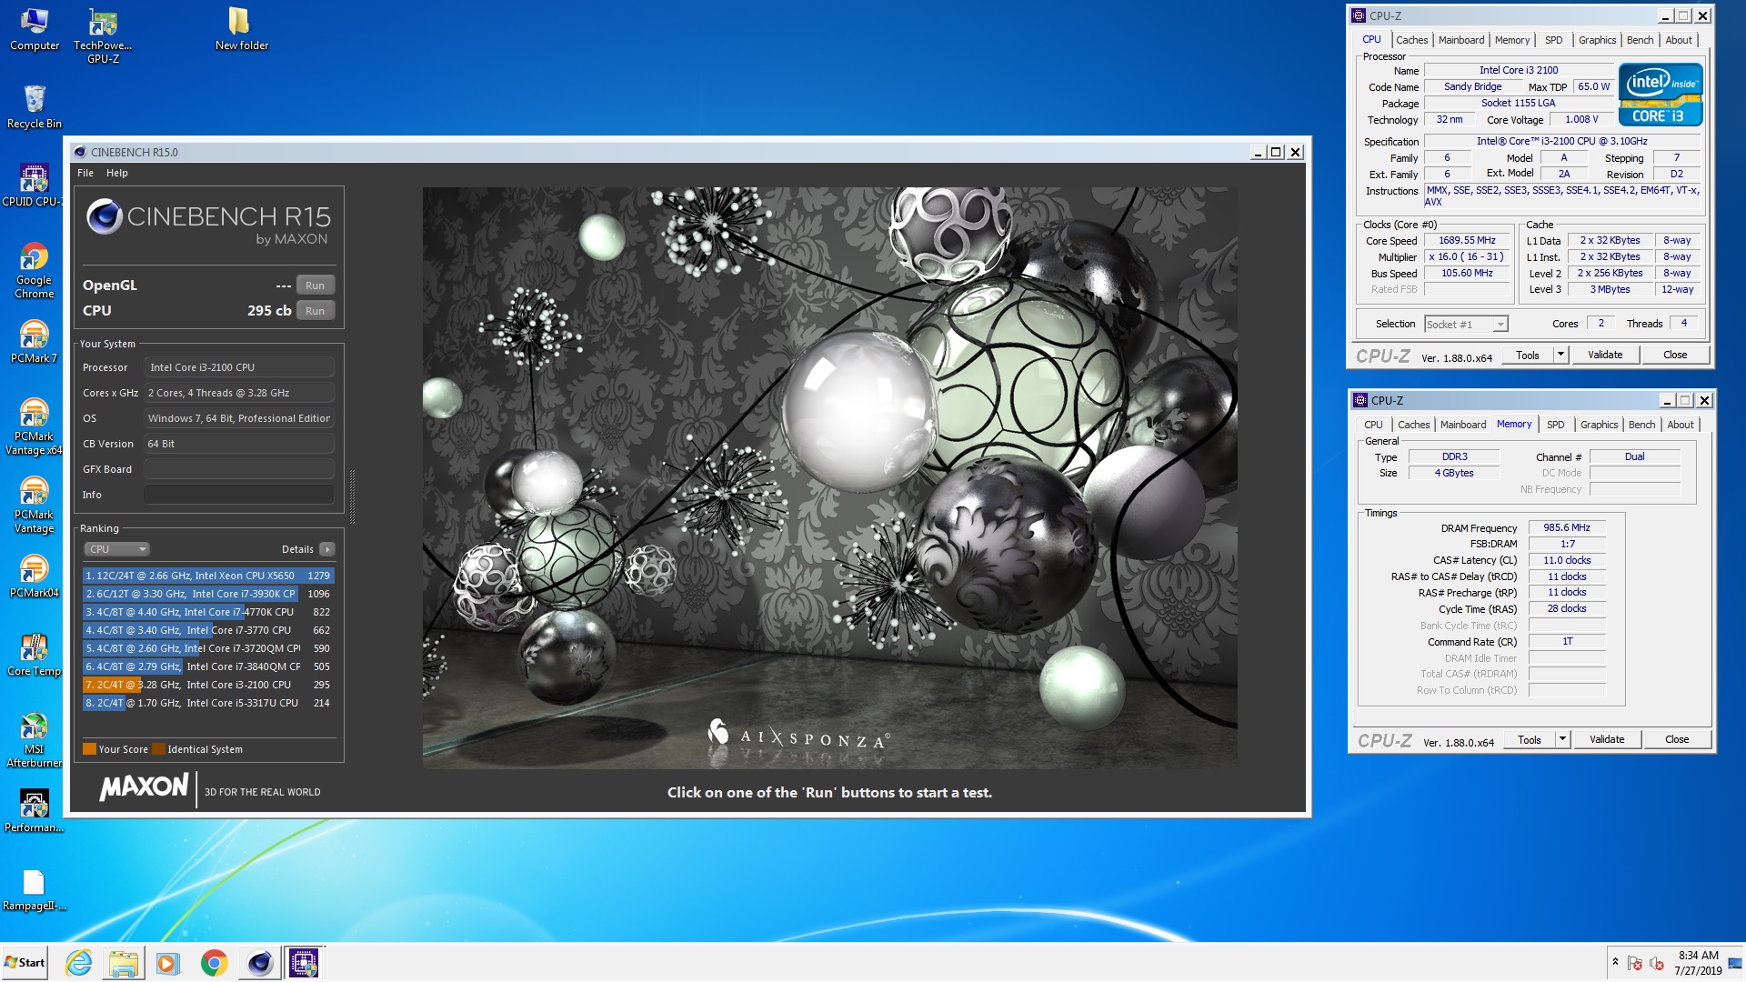
Task: Launch Google Chrome desktop shortcut
Action: 34,270
